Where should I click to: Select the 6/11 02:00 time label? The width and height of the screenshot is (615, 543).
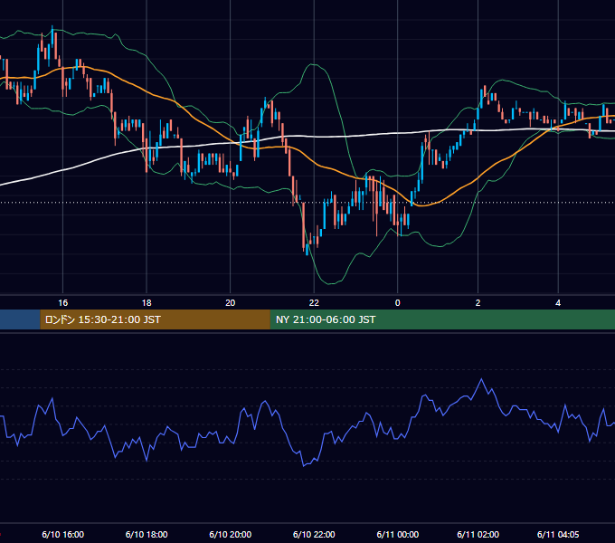[478, 534]
